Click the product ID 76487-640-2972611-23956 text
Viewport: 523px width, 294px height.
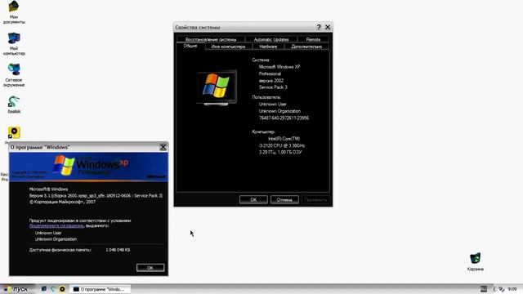click(x=284, y=118)
